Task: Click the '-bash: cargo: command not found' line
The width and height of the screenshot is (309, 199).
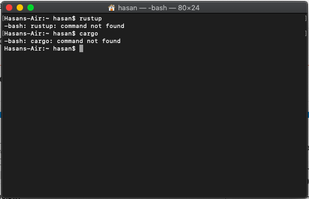Action: (62, 41)
